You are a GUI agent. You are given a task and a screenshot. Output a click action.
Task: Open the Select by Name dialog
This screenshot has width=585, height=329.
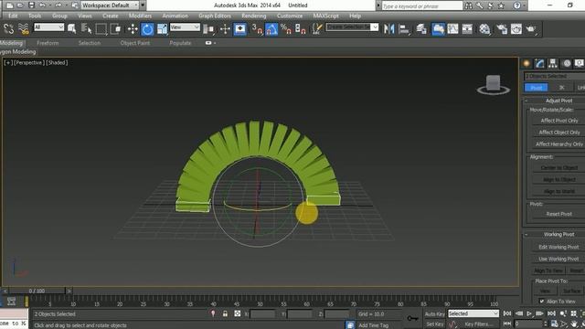87,28
